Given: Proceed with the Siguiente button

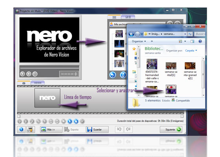Looking at the screenshot, I should [171, 130].
